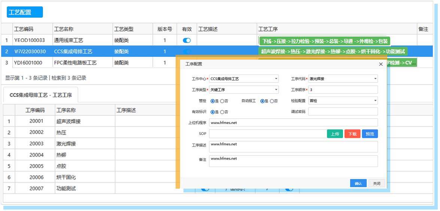Select the FPC柔性电路板工艺 cell
This screenshot has height=211, width=440.
pyautogui.click(x=82, y=63)
